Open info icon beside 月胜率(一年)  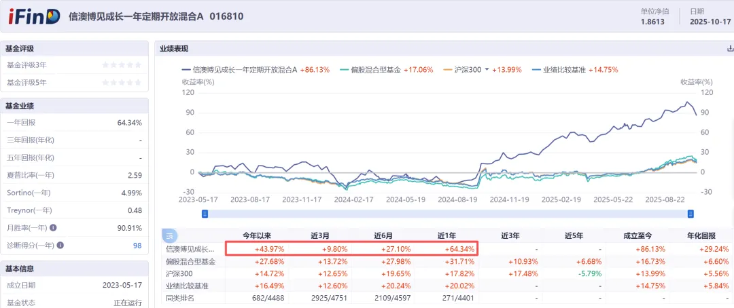click(54, 228)
